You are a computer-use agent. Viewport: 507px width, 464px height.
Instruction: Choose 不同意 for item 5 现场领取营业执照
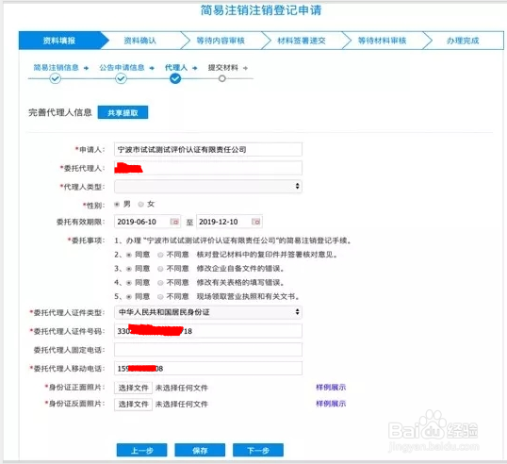[x=160, y=297]
